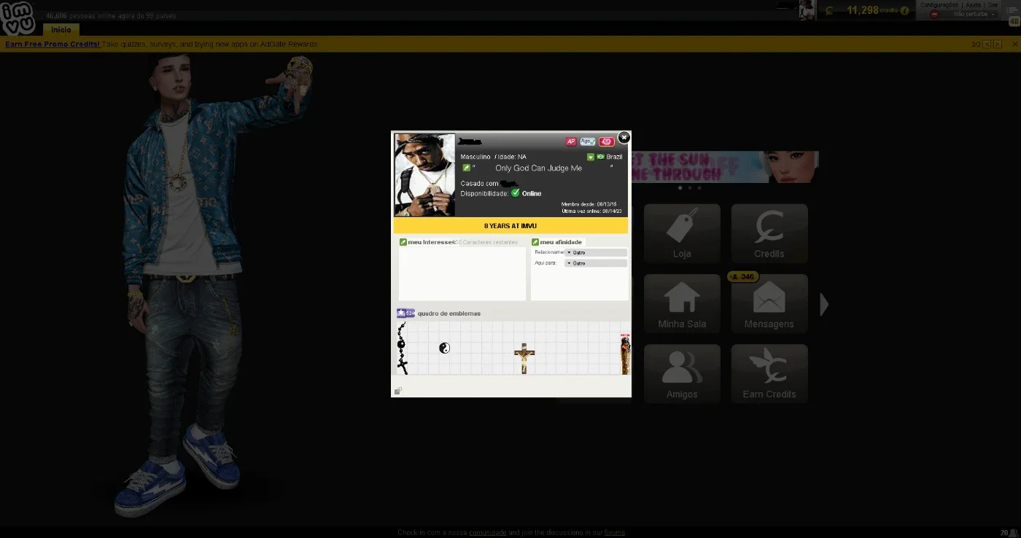The width and height of the screenshot is (1021, 538).
Task: Open the Minha Sala tile
Action: point(682,303)
